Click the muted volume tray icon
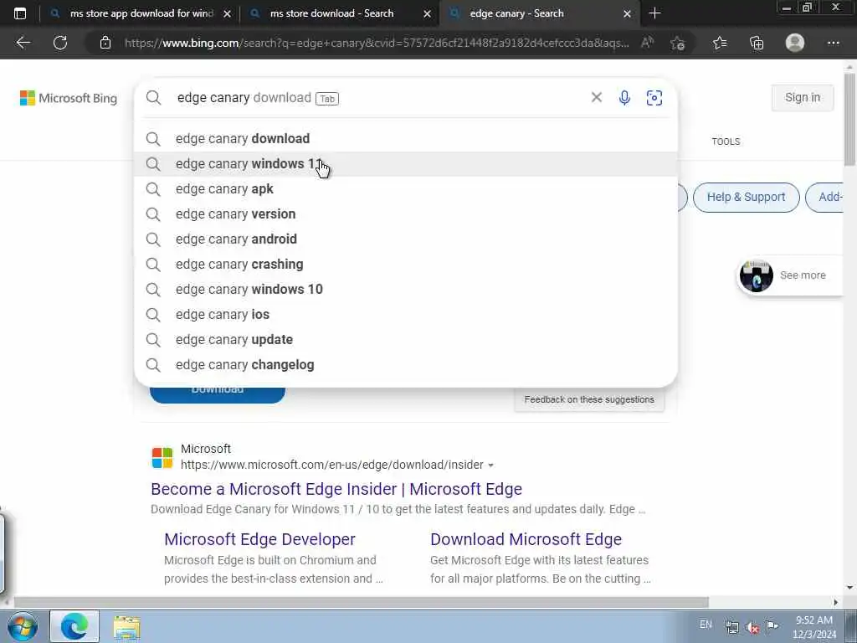Image resolution: width=857 pixels, height=643 pixels. point(752,627)
